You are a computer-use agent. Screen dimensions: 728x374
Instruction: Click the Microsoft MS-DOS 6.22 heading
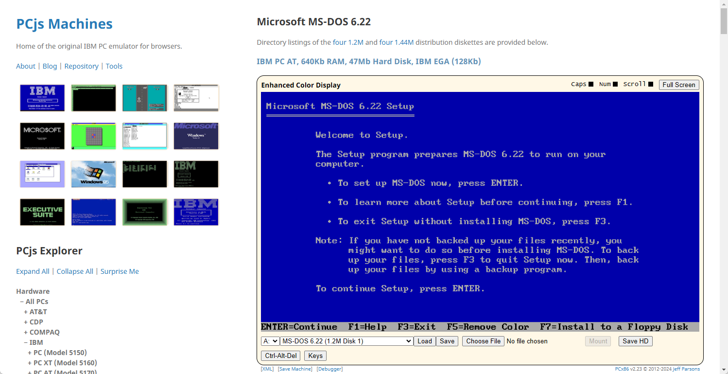click(x=313, y=22)
